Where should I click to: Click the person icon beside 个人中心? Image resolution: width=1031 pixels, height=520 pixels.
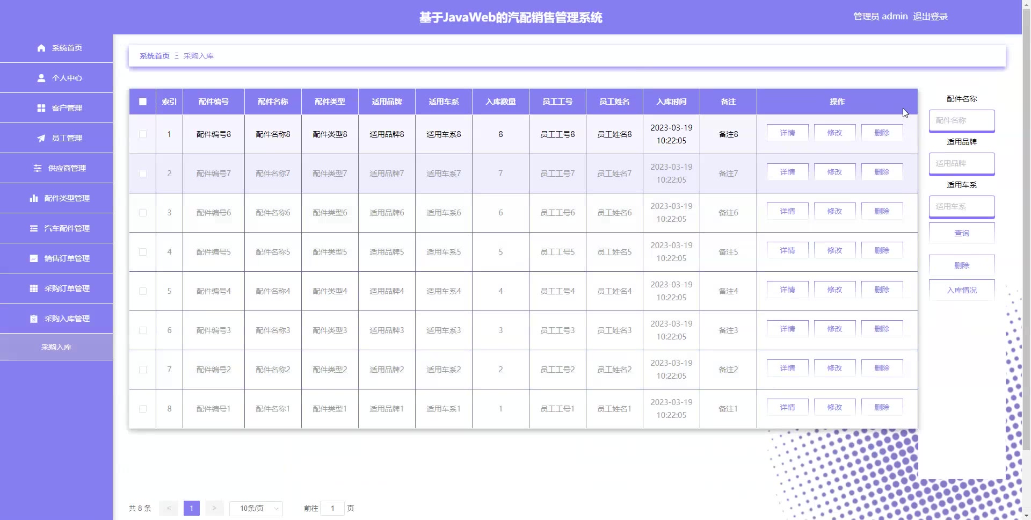coord(41,78)
